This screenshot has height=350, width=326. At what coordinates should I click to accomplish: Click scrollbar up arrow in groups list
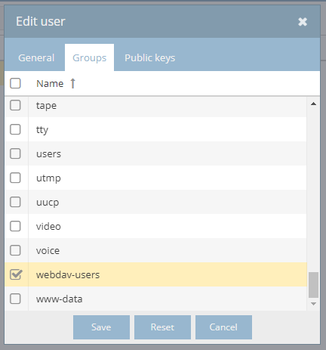[313, 104]
